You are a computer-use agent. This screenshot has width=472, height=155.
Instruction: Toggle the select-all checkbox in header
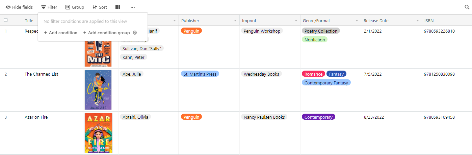click(5, 20)
